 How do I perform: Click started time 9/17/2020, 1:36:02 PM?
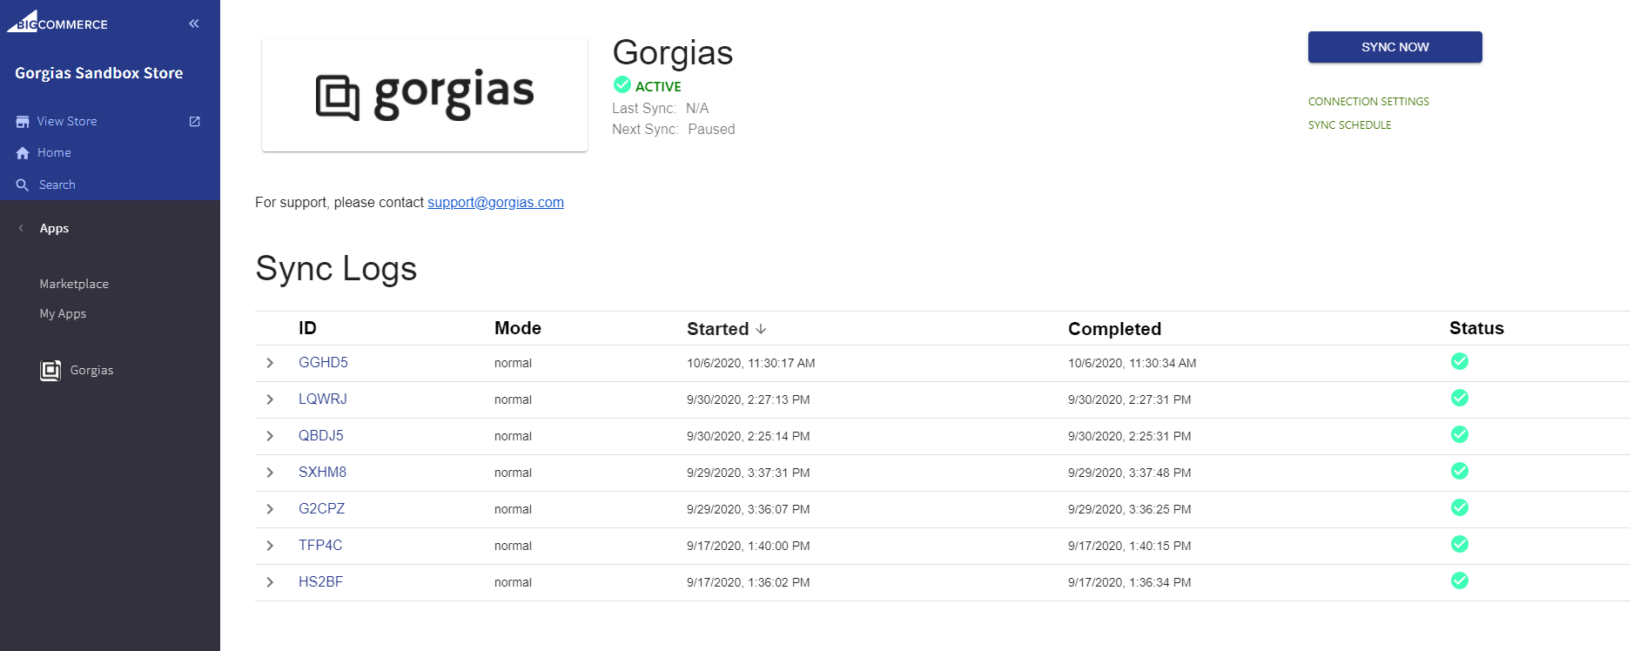click(x=748, y=582)
